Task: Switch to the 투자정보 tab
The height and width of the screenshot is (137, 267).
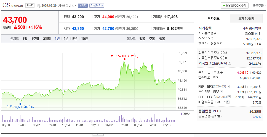Action: point(213,18)
